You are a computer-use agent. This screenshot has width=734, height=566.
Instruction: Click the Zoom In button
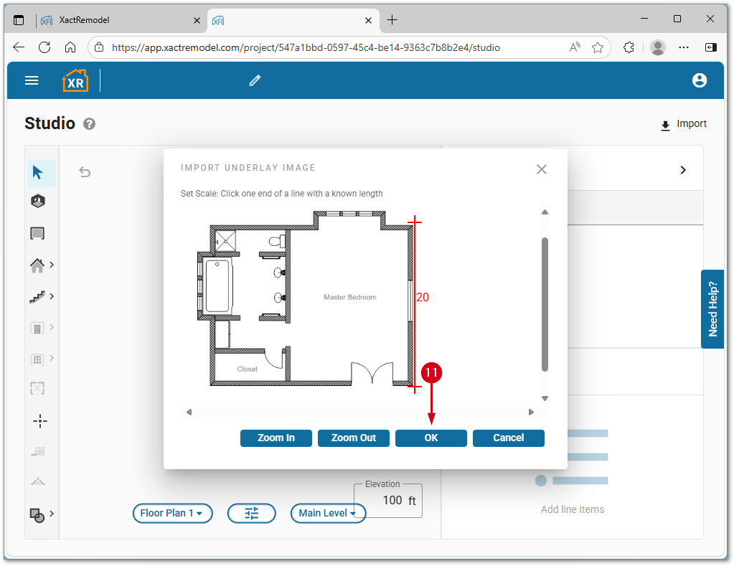[x=276, y=438]
